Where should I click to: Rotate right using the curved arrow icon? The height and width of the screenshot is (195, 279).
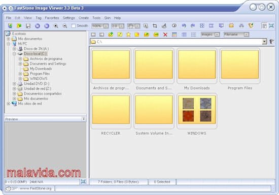(193, 26)
